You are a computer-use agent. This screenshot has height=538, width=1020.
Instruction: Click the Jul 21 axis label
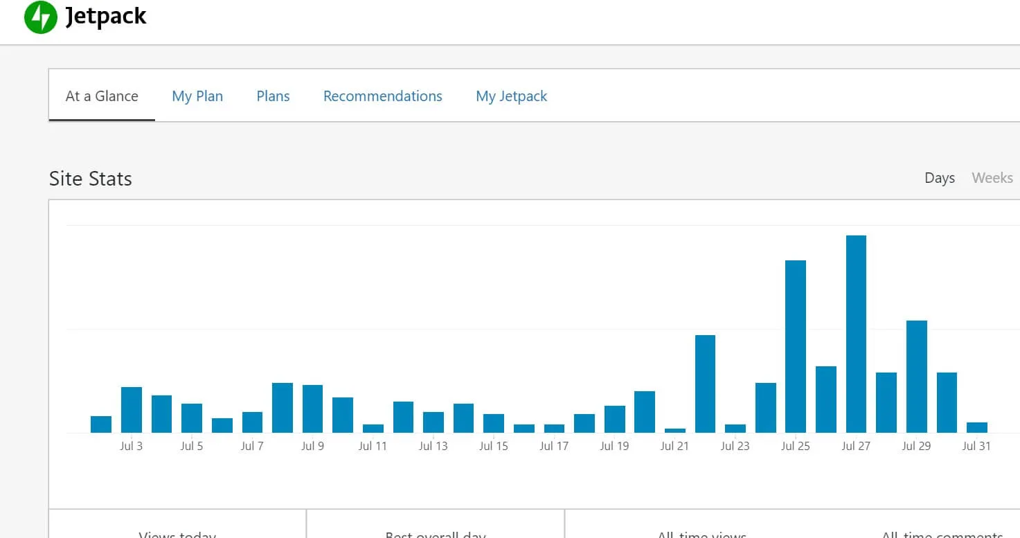click(x=674, y=446)
